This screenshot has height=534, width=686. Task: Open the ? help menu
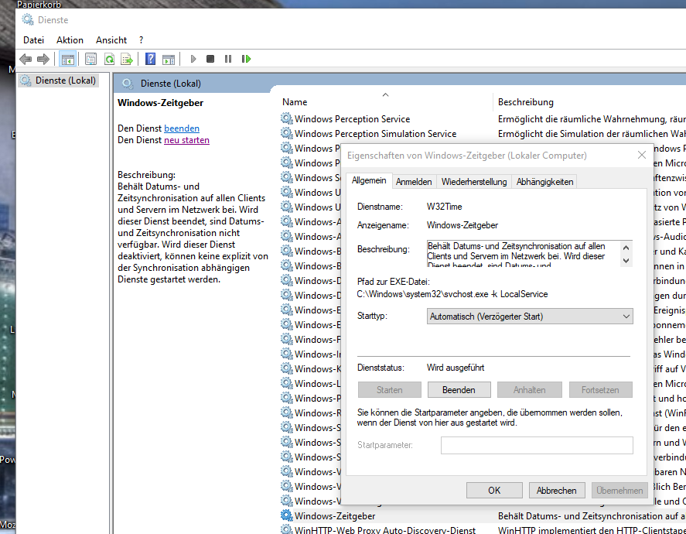141,39
